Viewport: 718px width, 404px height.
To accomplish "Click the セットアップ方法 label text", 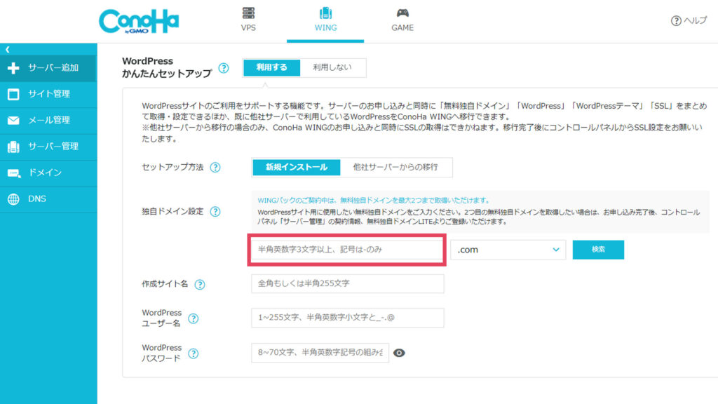I will pos(172,167).
